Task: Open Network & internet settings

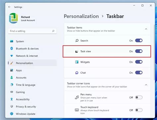Action: 32,56
